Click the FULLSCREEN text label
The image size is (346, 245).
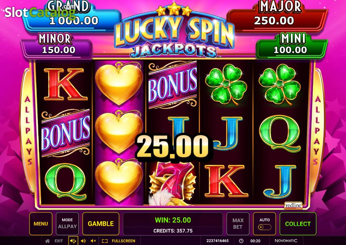[x=123, y=241]
